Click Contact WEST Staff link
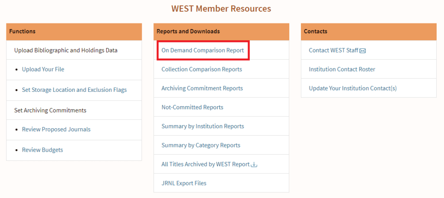Image resolution: width=444 pixels, height=198 pixels. coord(333,50)
